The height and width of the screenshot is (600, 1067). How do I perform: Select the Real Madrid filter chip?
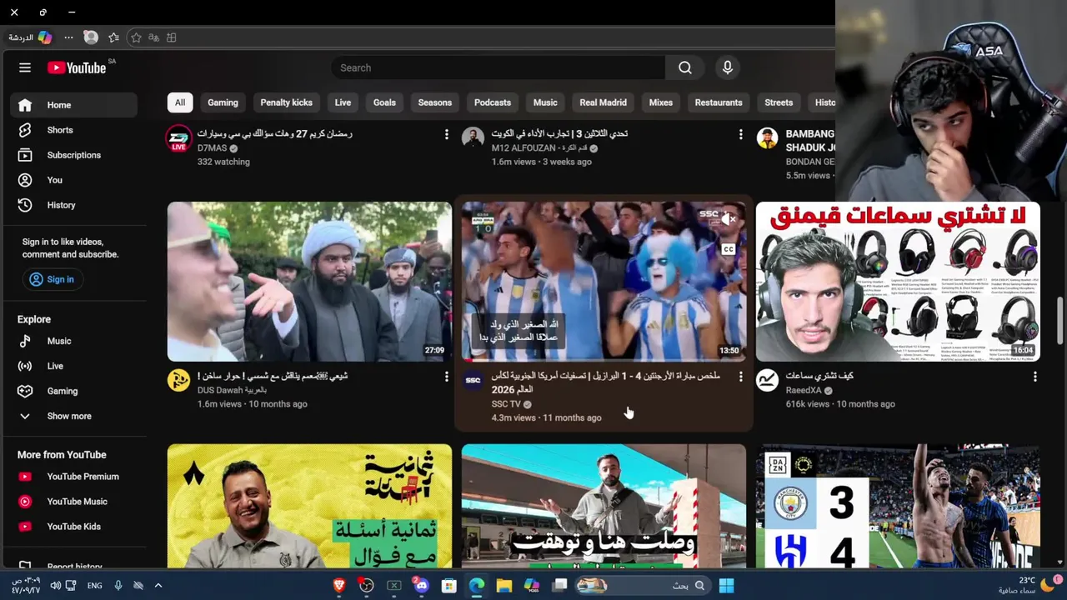click(603, 102)
